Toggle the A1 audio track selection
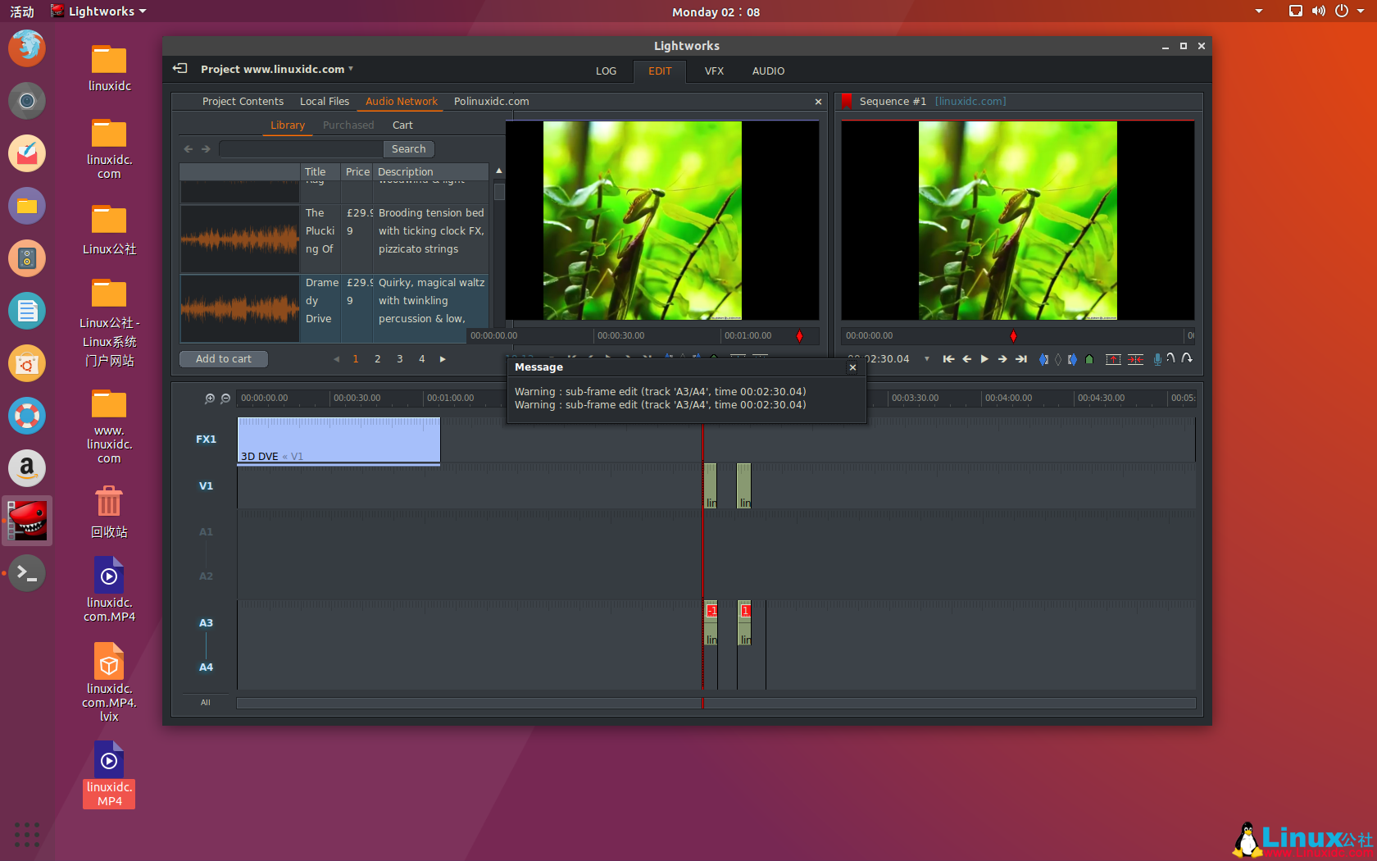Viewport: 1377px width, 861px height. (x=206, y=532)
